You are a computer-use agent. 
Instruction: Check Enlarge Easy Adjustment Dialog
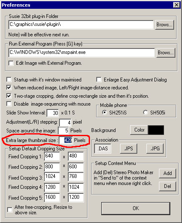(x=99, y=79)
